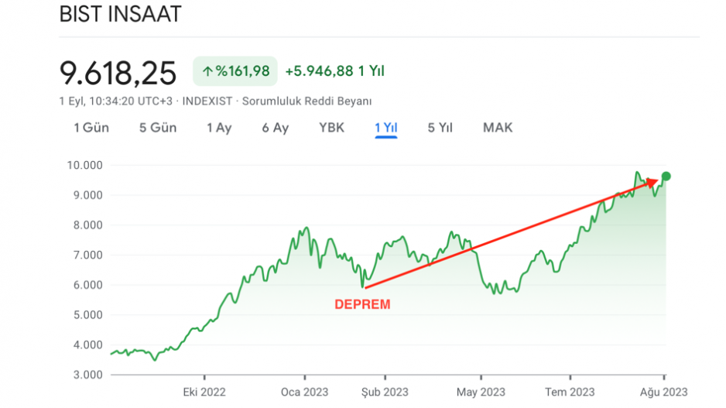Show the MAK maximum range

498,128
